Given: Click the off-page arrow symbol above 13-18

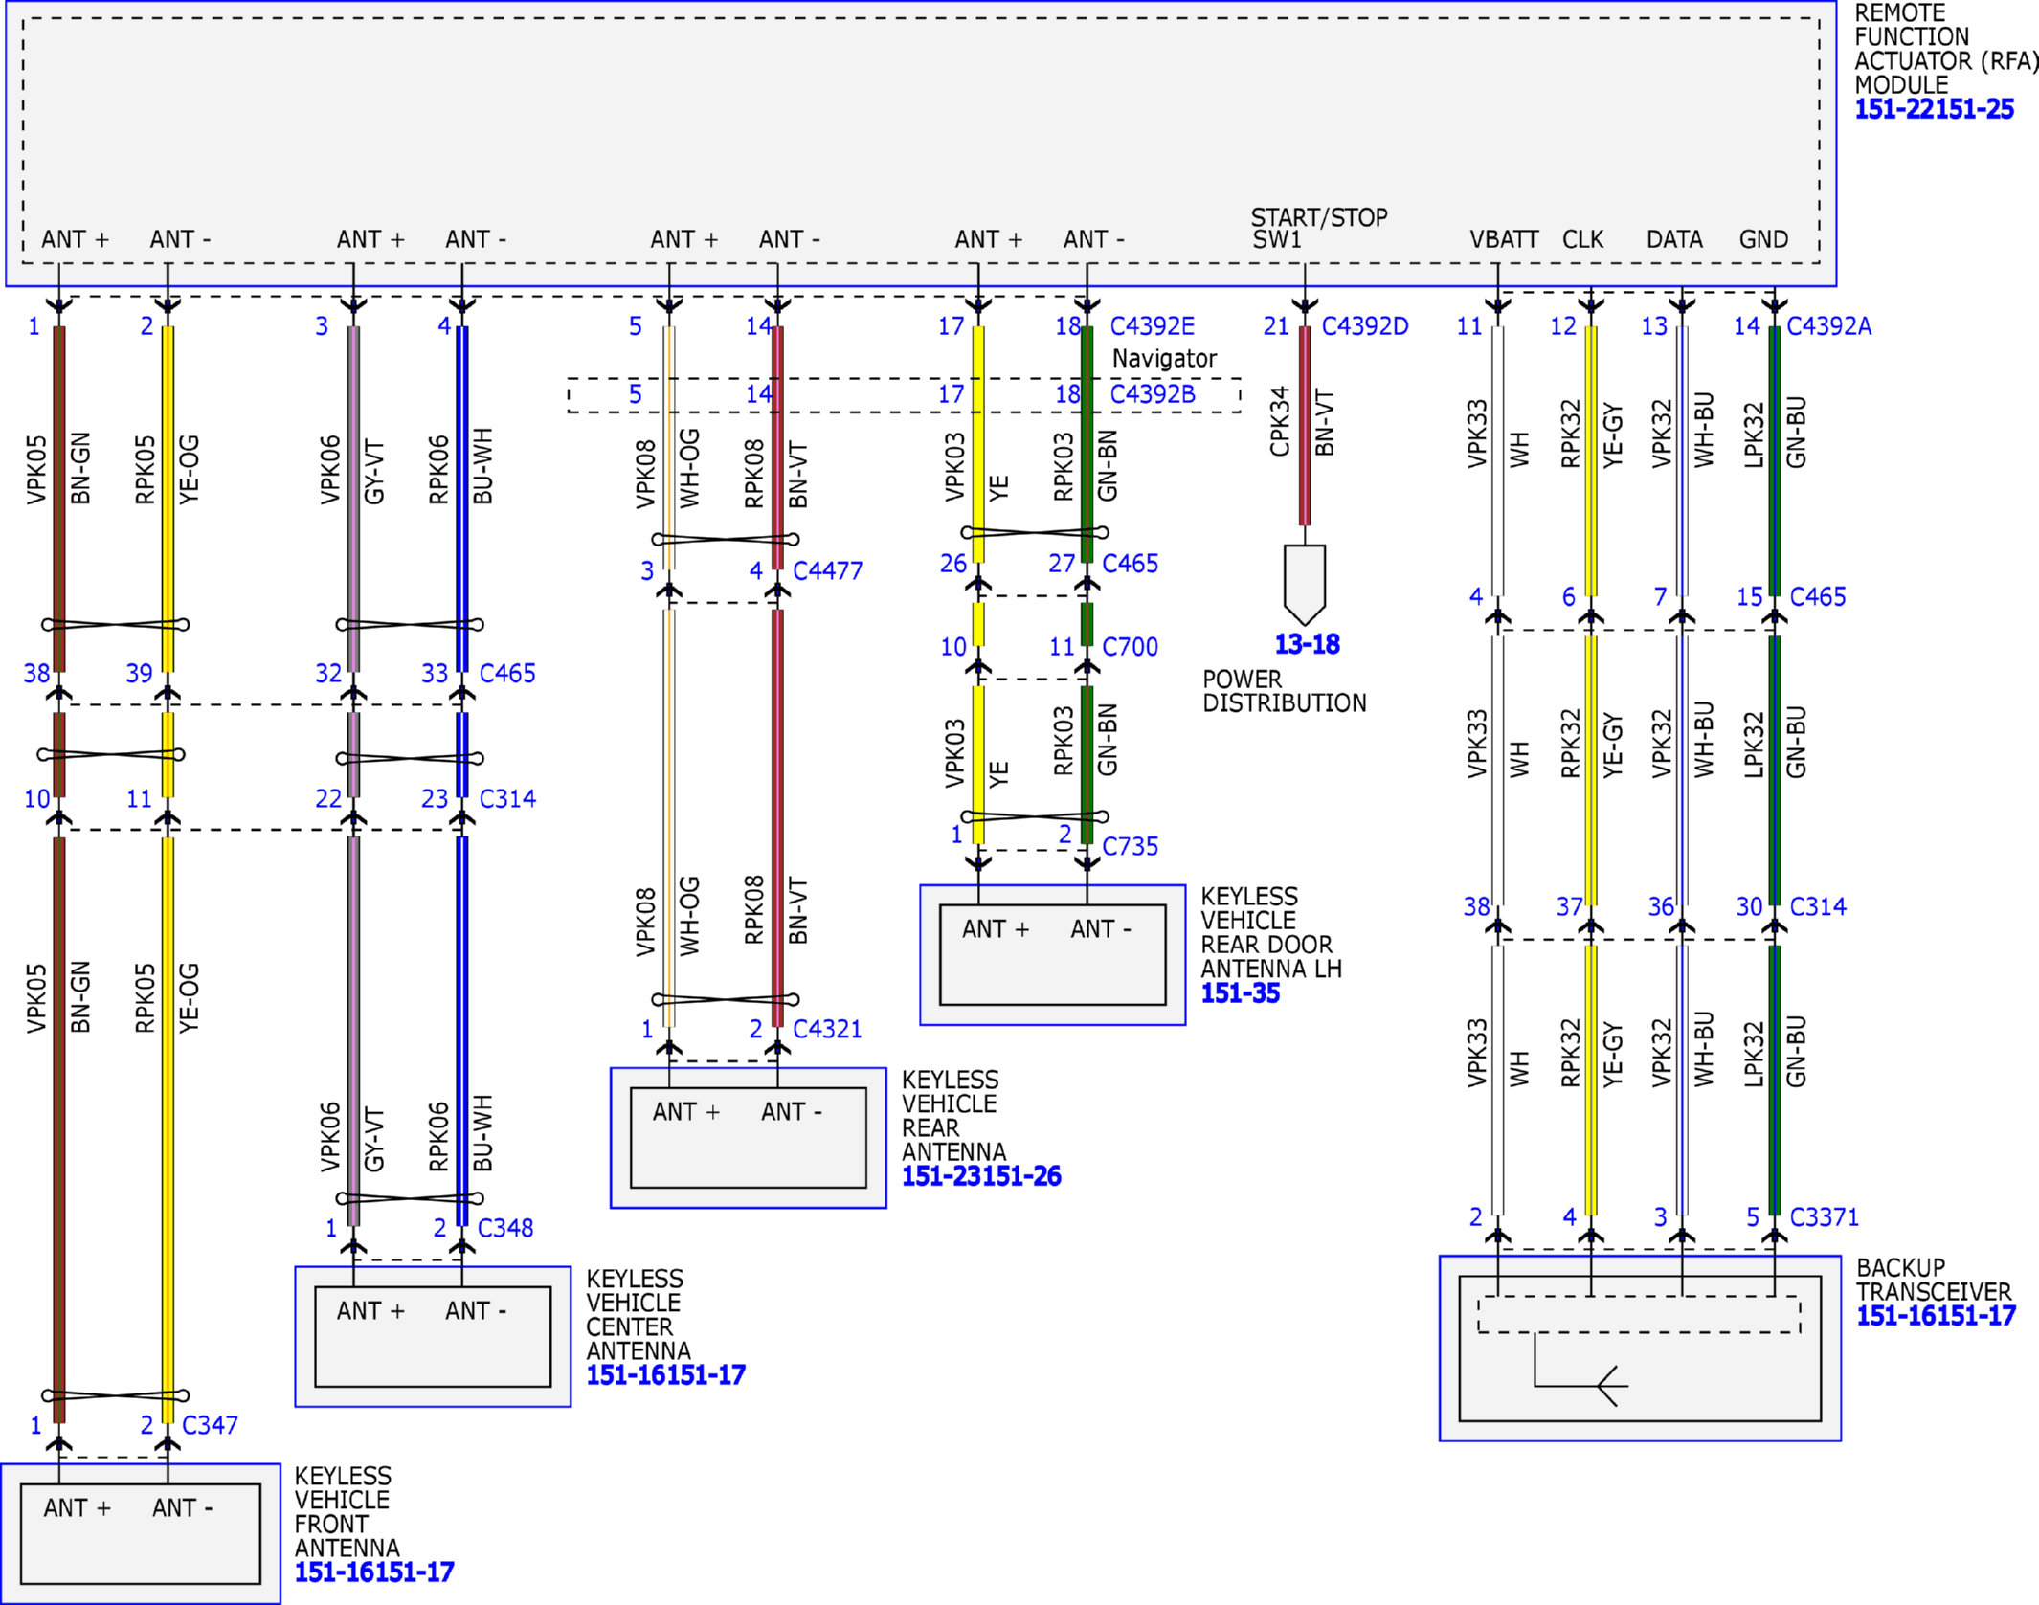Looking at the screenshot, I should coord(1305,585).
